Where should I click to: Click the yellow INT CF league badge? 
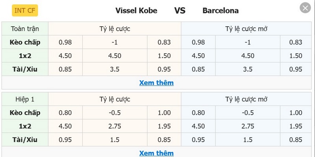pos(24,11)
